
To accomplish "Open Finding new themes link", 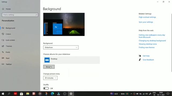I will (146, 47).
